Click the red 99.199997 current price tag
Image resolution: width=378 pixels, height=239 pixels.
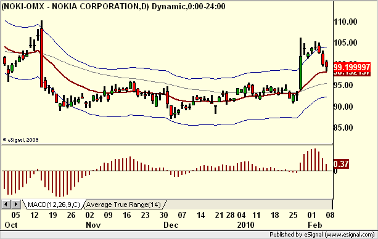(351, 67)
